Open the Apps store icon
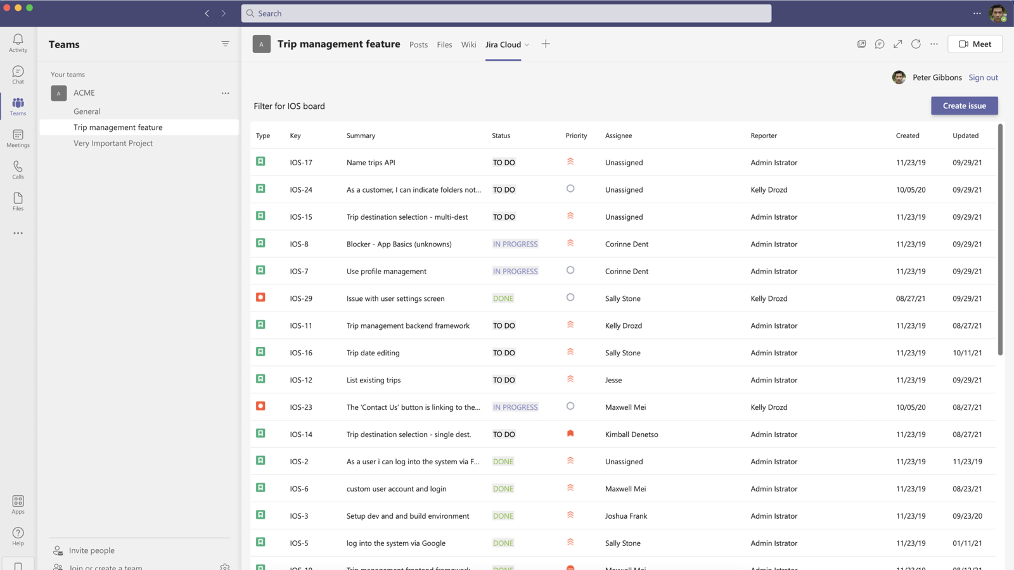 [18, 505]
